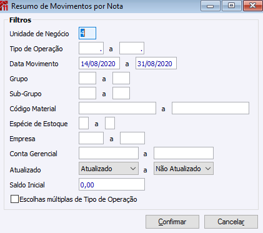The height and width of the screenshot is (233, 263).
Task: Open the Não Atualizado dropdown
Action: tap(184, 169)
